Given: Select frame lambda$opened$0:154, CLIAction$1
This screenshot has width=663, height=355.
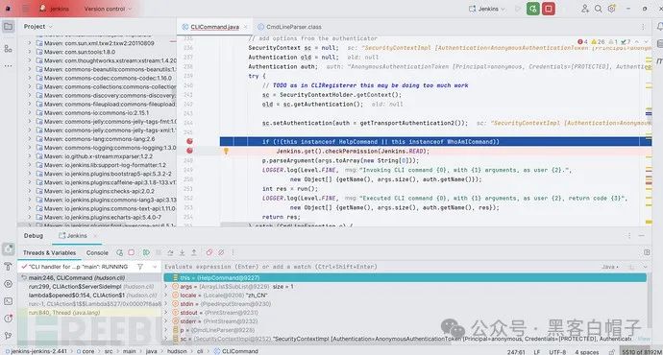Looking at the screenshot, I should click(89, 296).
